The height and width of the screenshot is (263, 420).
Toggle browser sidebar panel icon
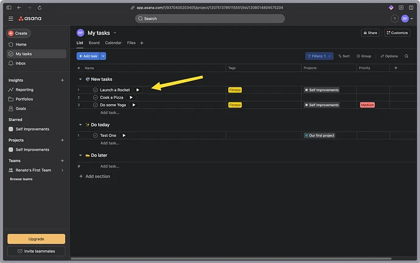point(9,7)
